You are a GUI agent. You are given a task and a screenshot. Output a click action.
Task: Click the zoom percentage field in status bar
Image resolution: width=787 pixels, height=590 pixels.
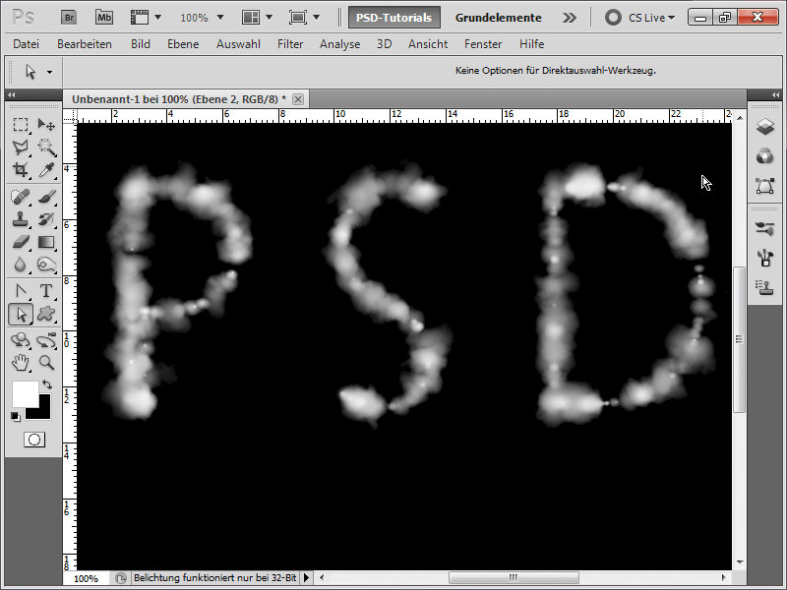pyautogui.click(x=87, y=578)
